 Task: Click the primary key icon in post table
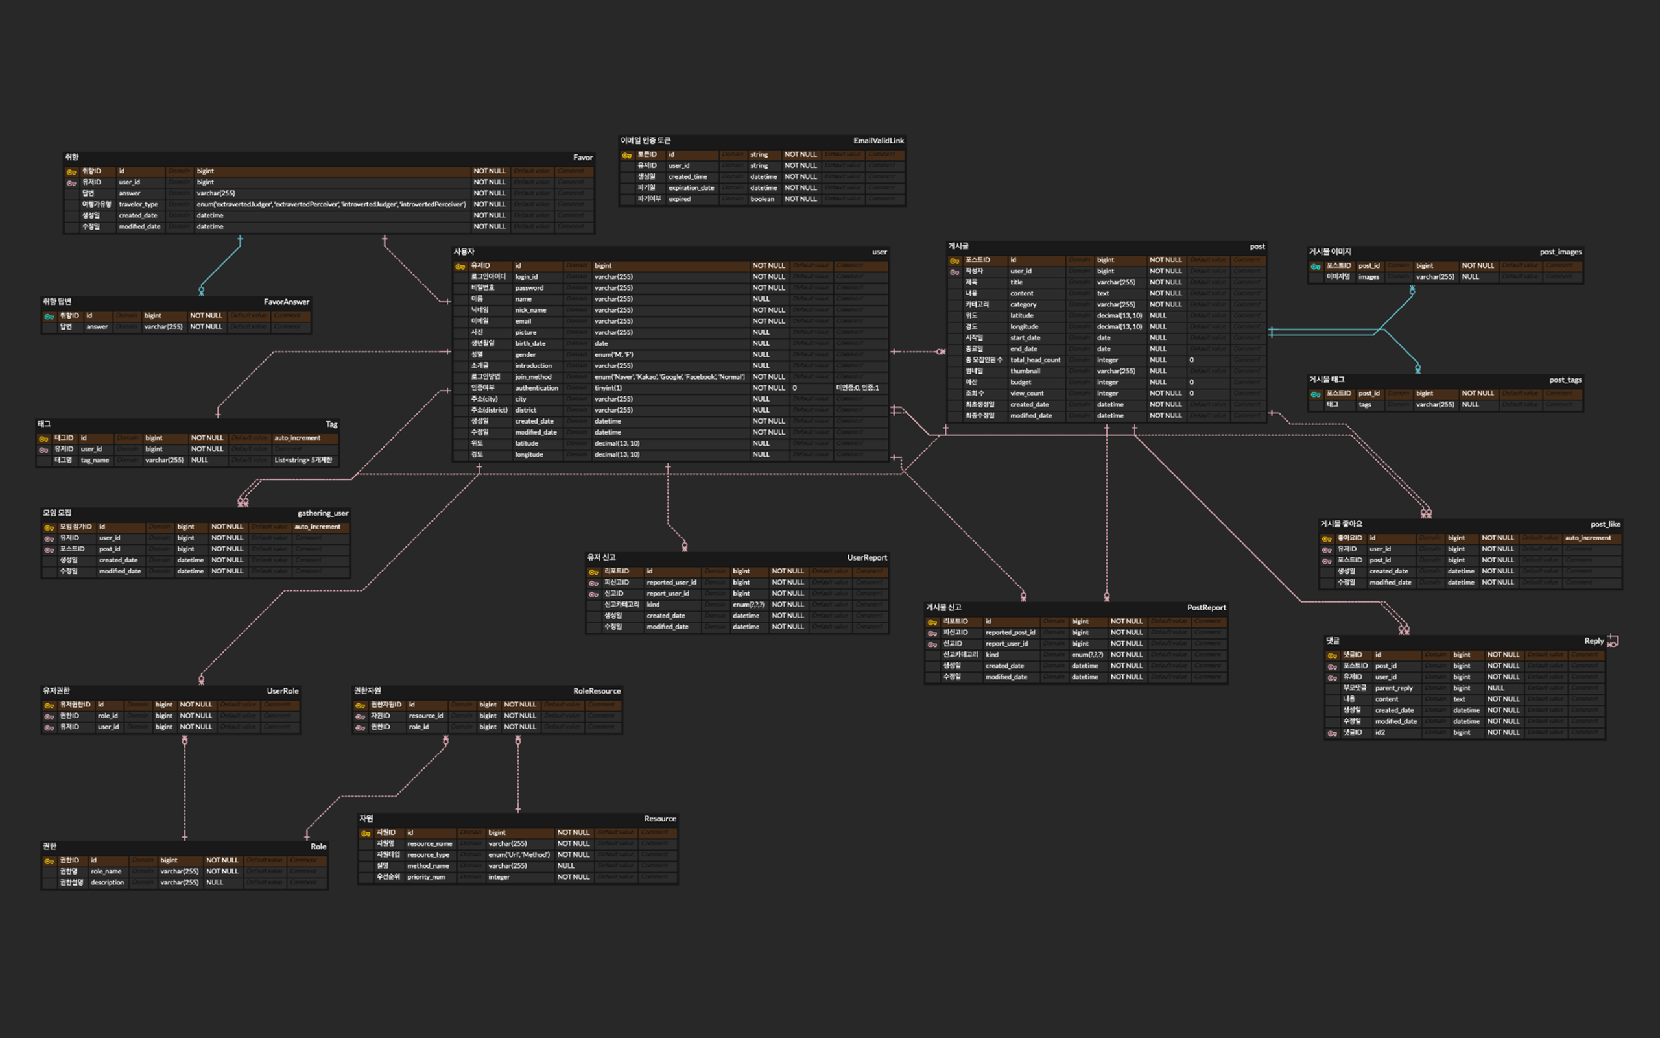[954, 261]
